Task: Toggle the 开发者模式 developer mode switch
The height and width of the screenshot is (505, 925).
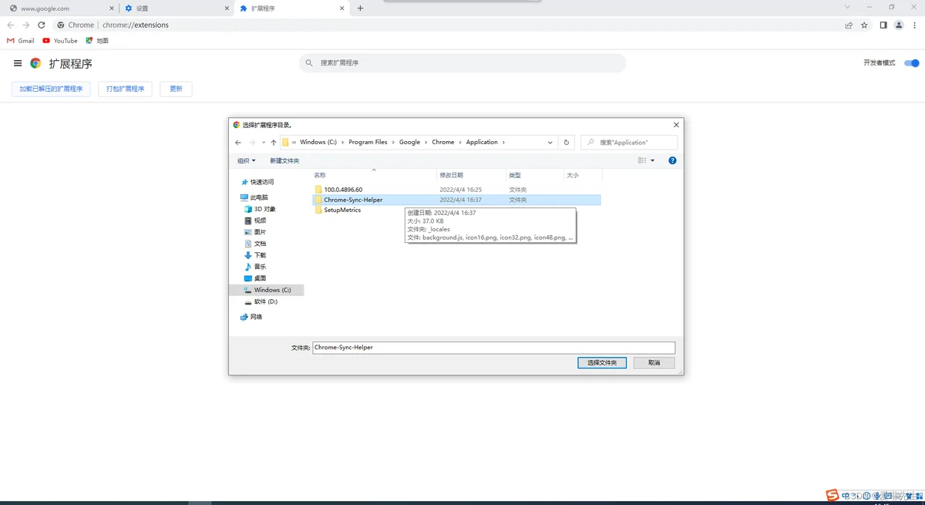Action: point(912,63)
